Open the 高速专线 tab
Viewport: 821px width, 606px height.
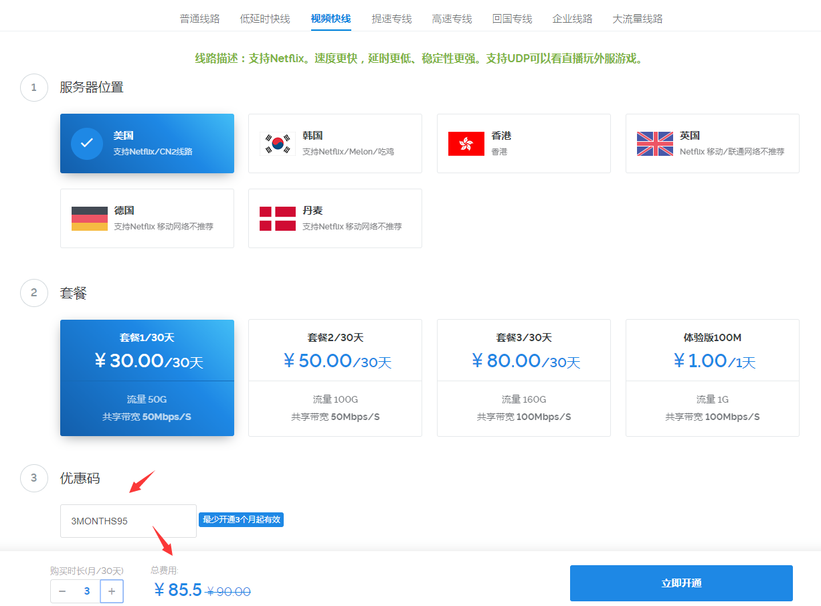pos(452,19)
